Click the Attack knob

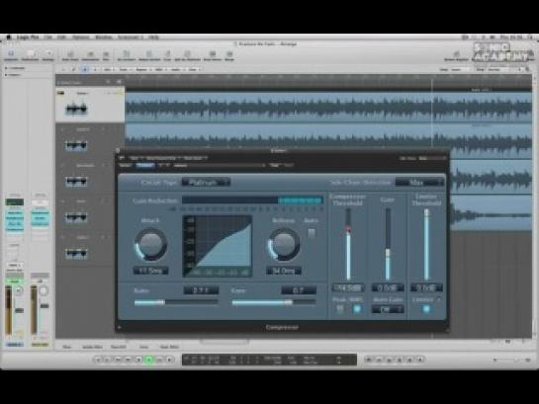pyautogui.click(x=150, y=244)
